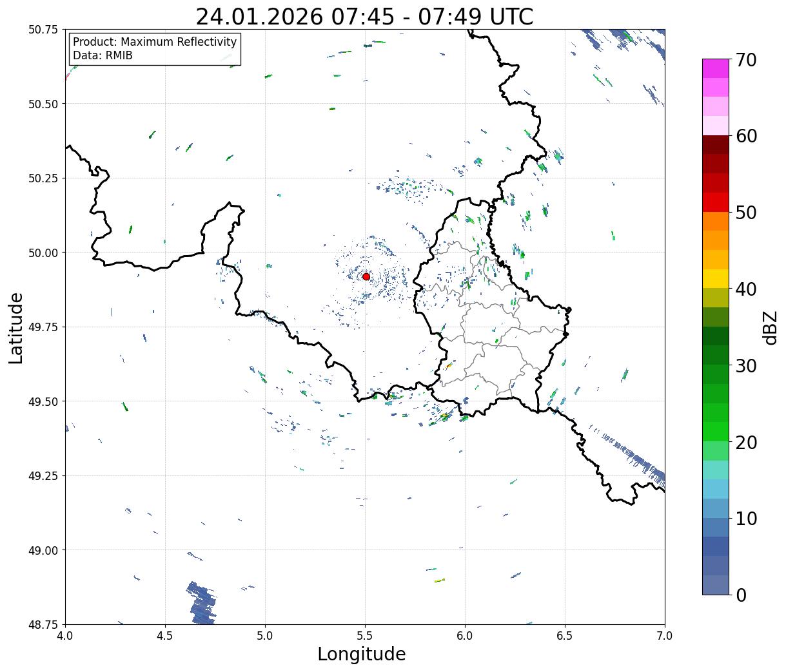Screen dimensions: 786x670
Task: Click the latitude tick label 50.25
Action: [x=43, y=178]
